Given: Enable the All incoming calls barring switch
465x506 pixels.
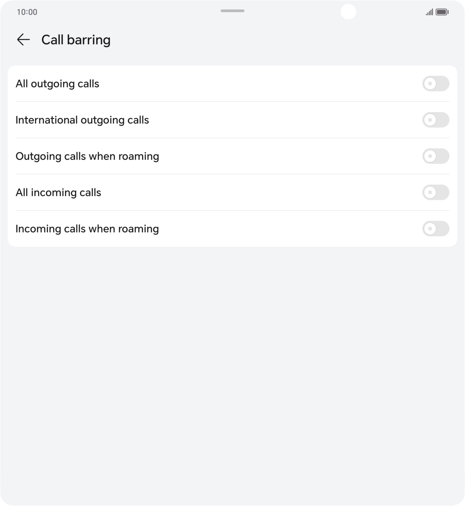Looking at the screenshot, I should 436,192.
